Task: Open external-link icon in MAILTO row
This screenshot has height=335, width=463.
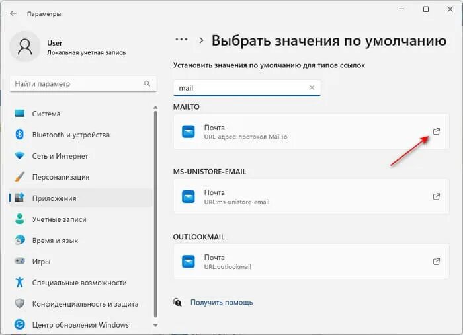Action: (437, 131)
